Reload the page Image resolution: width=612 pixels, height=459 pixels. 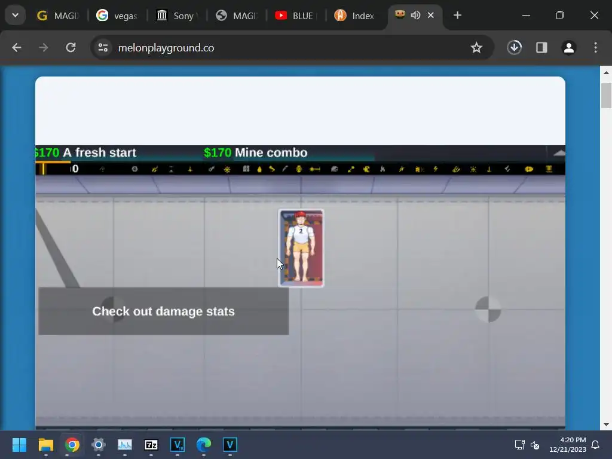(x=71, y=48)
